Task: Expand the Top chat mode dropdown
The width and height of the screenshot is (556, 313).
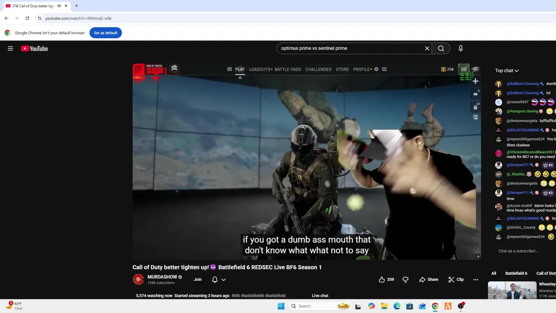Action: click(x=507, y=70)
